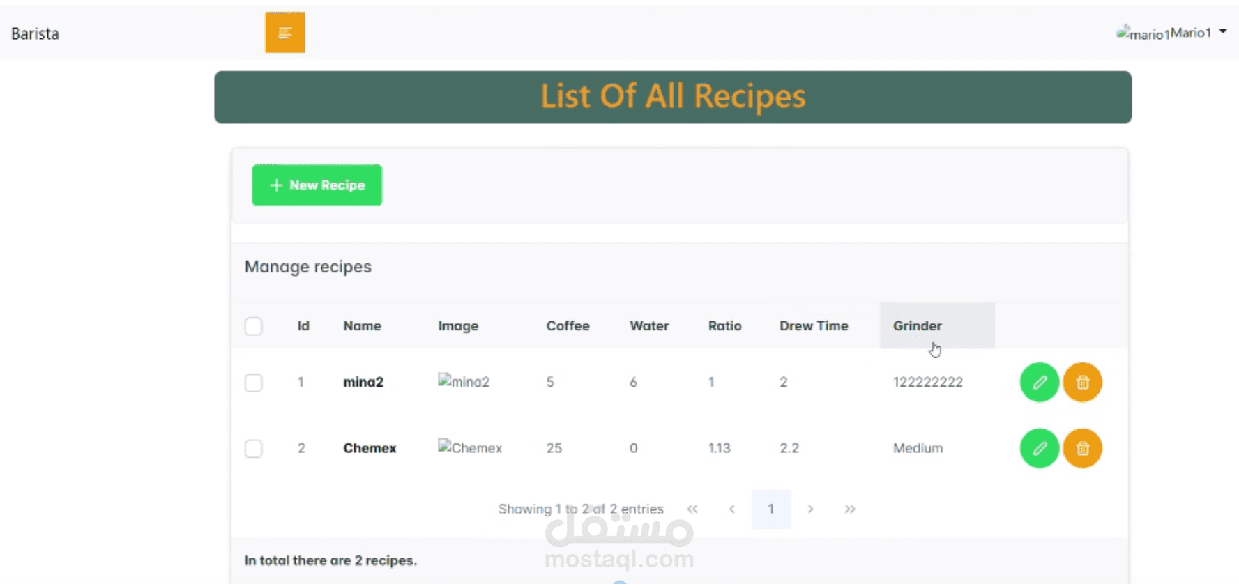Image resolution: width=1239 pixels, height=584 pixels.
Task: Select page 1 in pagination
Action: (x=771, y=509)
